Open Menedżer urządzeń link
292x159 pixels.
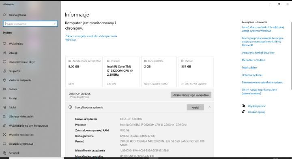tap(253, 60)
